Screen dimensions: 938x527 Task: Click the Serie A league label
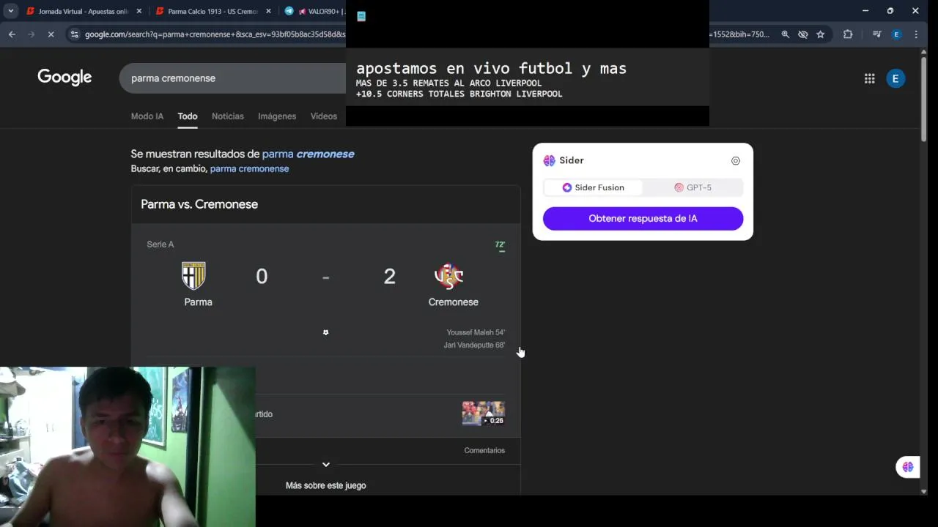click(160, 244)
